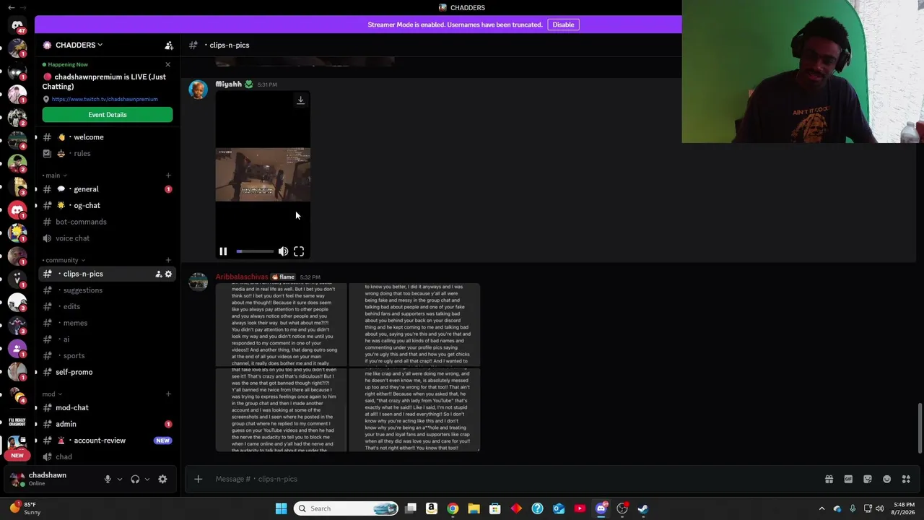
Task: Open the GIF picker
Action: (848, 479)
